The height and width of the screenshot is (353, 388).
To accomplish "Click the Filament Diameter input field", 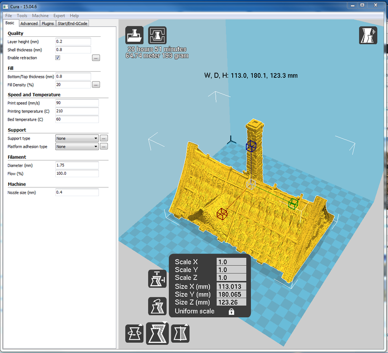I will pyautogui.click(x=77, y=165).
